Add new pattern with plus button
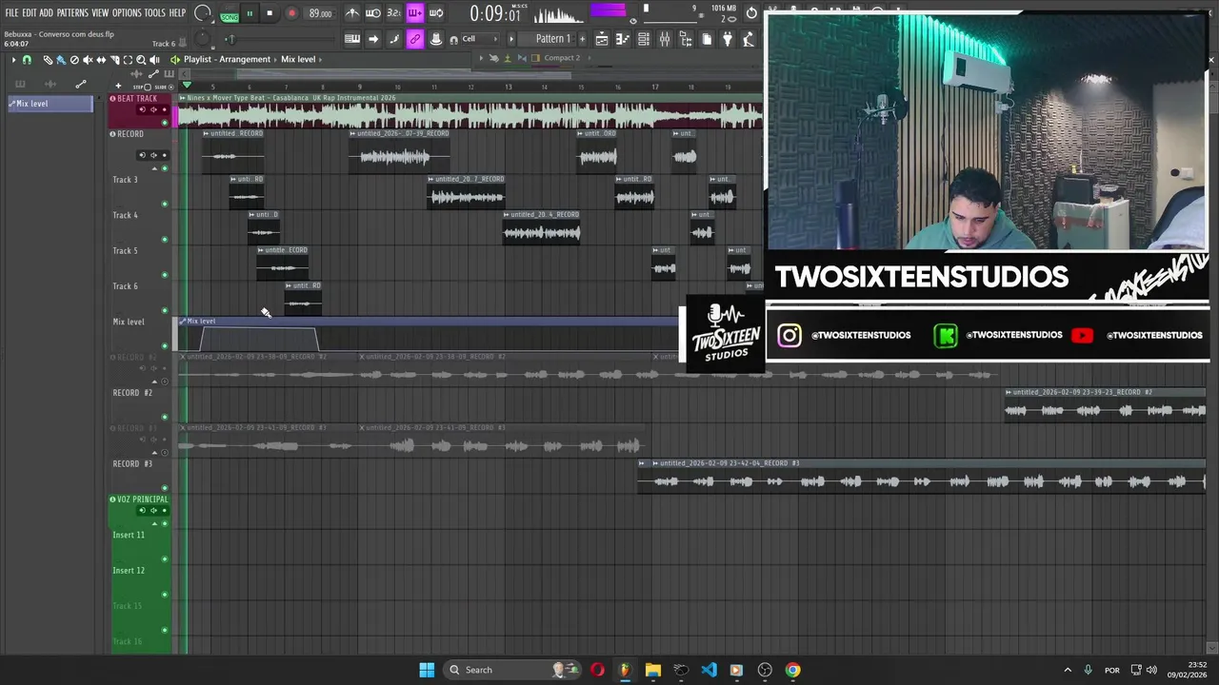Screen dimensions: 1219x685 click(582, 39)
